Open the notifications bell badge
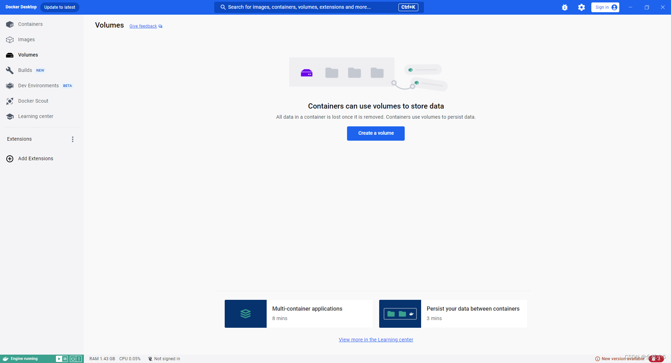 (x=656, y=359)
